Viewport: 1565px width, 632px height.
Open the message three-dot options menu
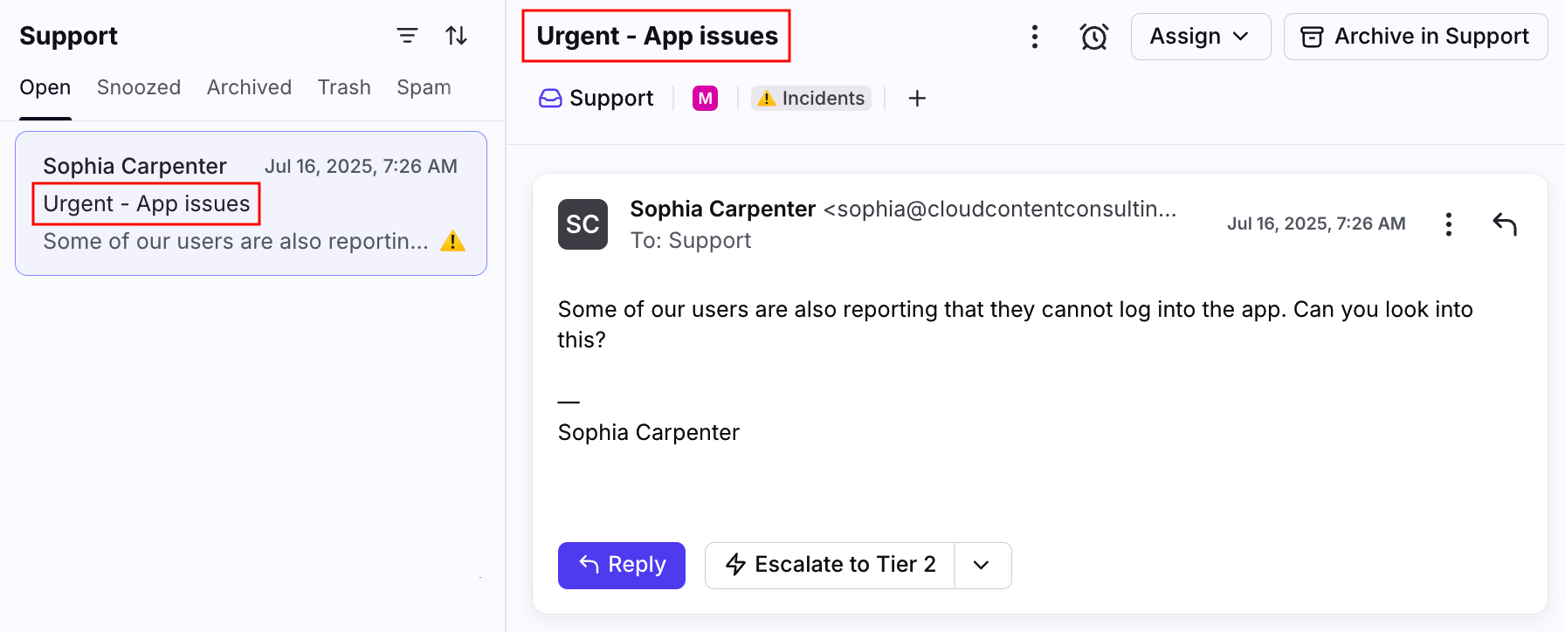coord(1448,224)
